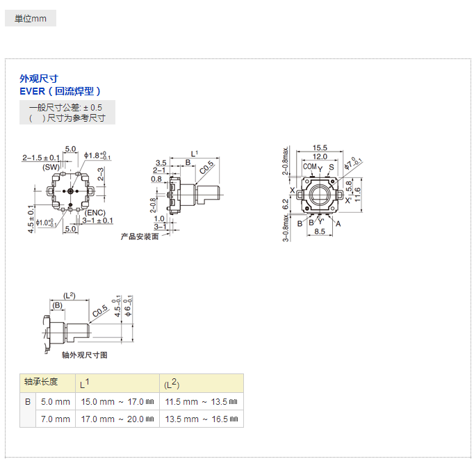This screenshot has height=459, width=474.
Task: Click the EVER（回流焊型）title
Action: click(60, 91)
